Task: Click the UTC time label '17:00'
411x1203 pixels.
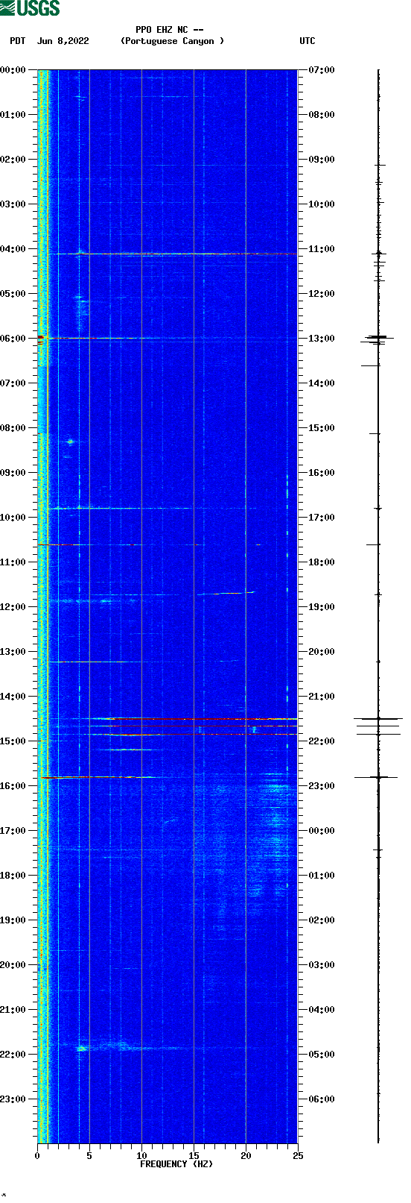Action: pos(322,518)
